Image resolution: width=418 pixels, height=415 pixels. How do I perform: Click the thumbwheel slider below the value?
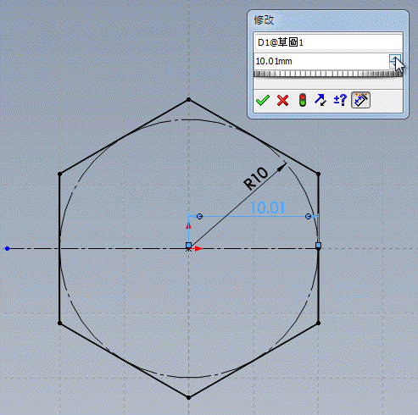click(x=328, y=74)
